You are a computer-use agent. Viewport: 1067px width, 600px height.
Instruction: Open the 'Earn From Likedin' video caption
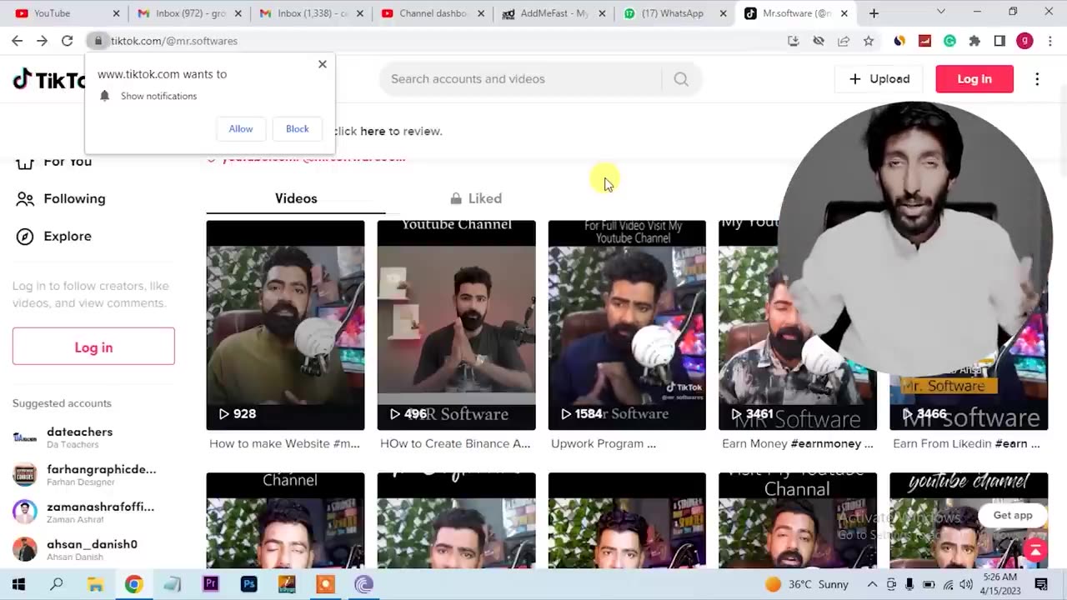[x=966, y=443]
